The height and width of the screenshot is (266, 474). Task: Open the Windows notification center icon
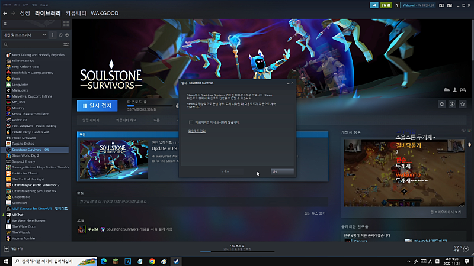pyautogui.click(x=467, y=261)
